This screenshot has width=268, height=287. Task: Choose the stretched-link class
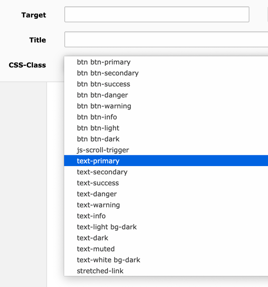click(x=166, y=271)
